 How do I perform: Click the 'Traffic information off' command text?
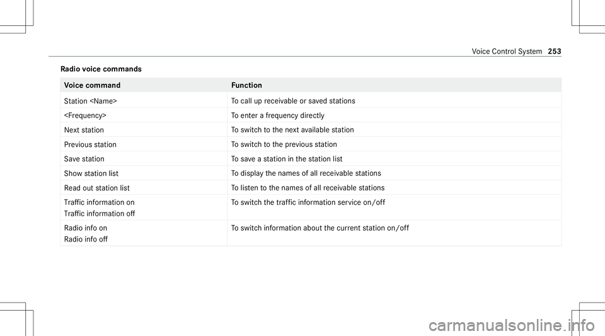click(x=100, y=214)
